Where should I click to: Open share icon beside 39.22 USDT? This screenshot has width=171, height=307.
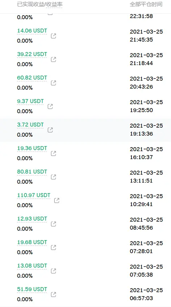[x=53, y=59]
